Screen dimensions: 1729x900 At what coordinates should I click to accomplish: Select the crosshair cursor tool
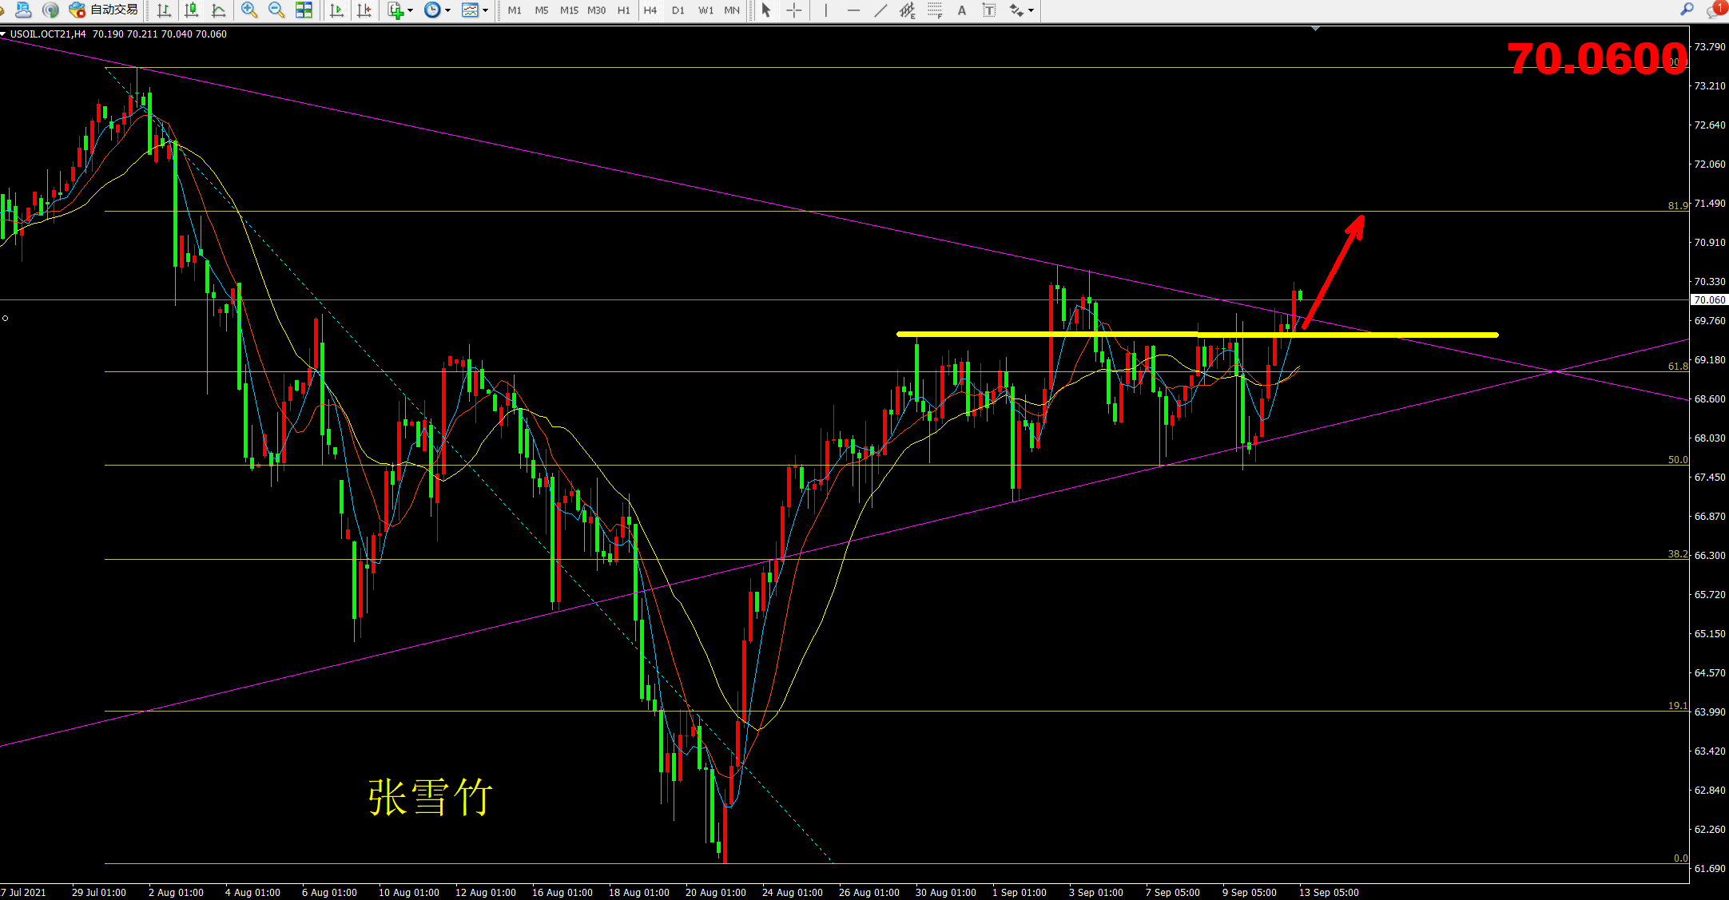click(793, 10)
